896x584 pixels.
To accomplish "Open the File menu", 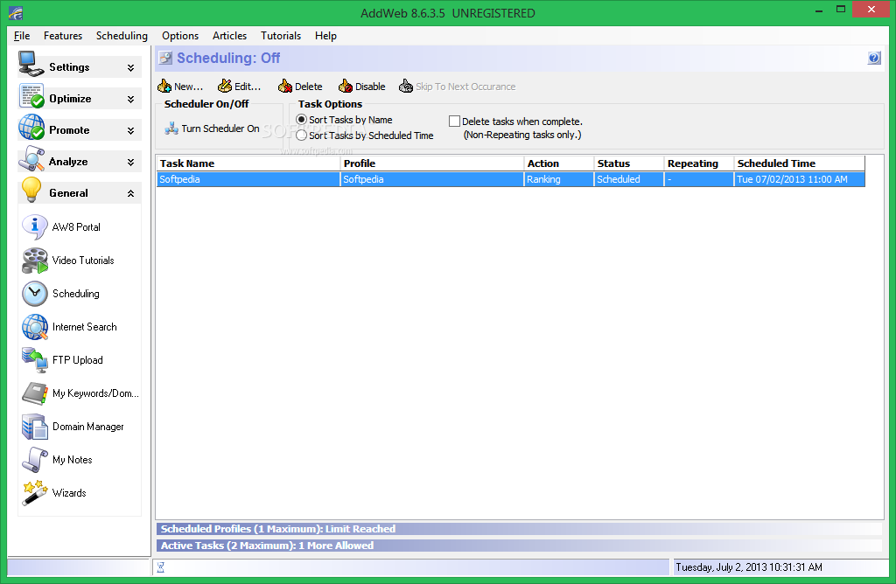I will 22,35.
